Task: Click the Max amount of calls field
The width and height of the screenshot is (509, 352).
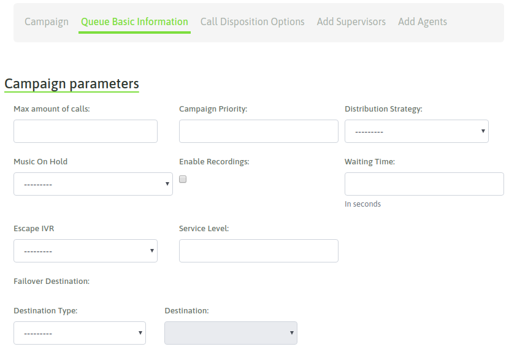Action: [85, 131]
